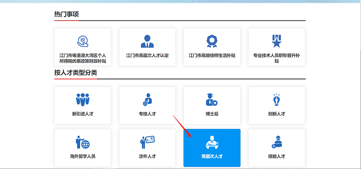Screen dimensions: 361x169
Task: Select the 海外留学人员 category label
Action: (83, 157)
